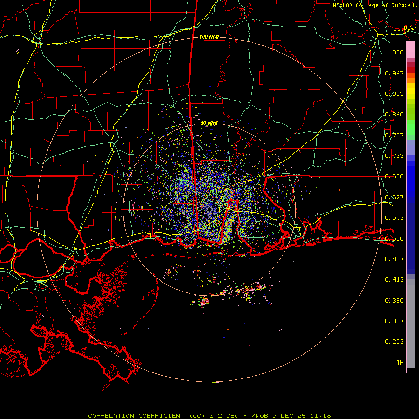
Task: Click the "KMOB" station identifier
Action: point(259,416)
